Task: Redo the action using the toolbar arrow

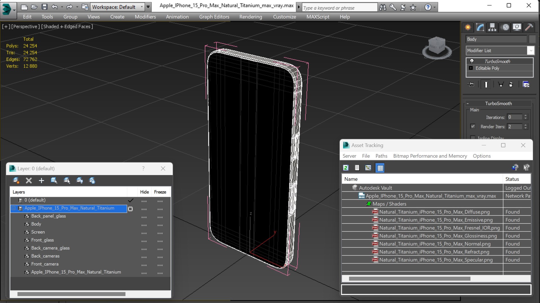Action: [69, 7]
